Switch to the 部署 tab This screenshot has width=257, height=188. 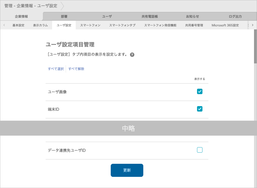[64, 16]
